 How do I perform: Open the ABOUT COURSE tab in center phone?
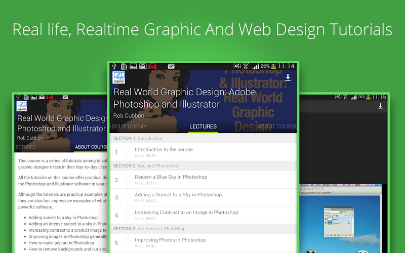[277, 126]
